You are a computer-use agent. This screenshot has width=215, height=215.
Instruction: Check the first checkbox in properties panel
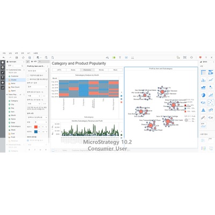tap(28, 76)
